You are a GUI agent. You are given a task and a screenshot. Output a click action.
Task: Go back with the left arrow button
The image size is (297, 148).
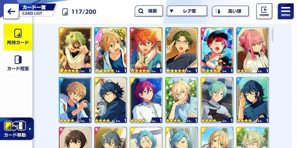(x=11, y=11)
